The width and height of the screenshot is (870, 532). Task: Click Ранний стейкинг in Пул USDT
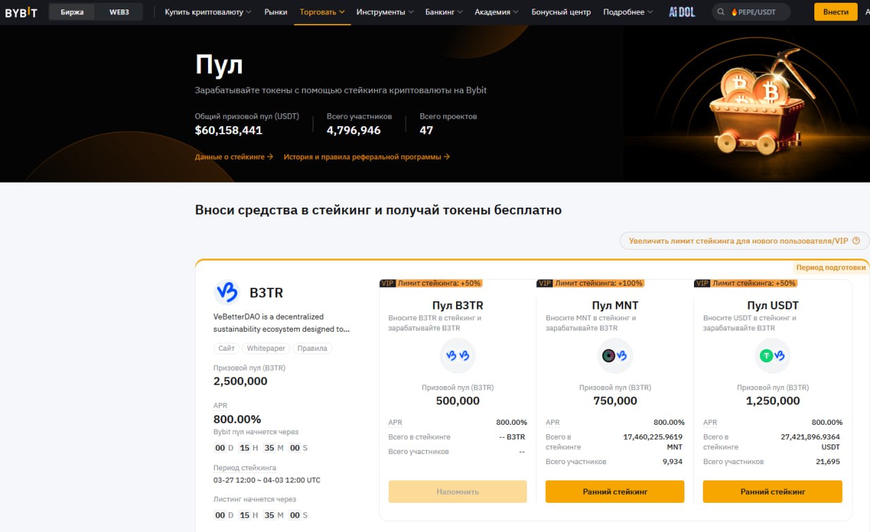773,491
